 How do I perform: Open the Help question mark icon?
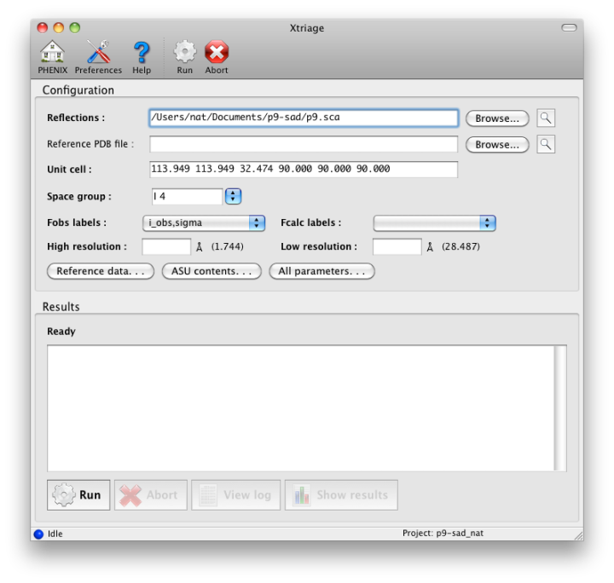pyautogui.click(x=142, y=54)
